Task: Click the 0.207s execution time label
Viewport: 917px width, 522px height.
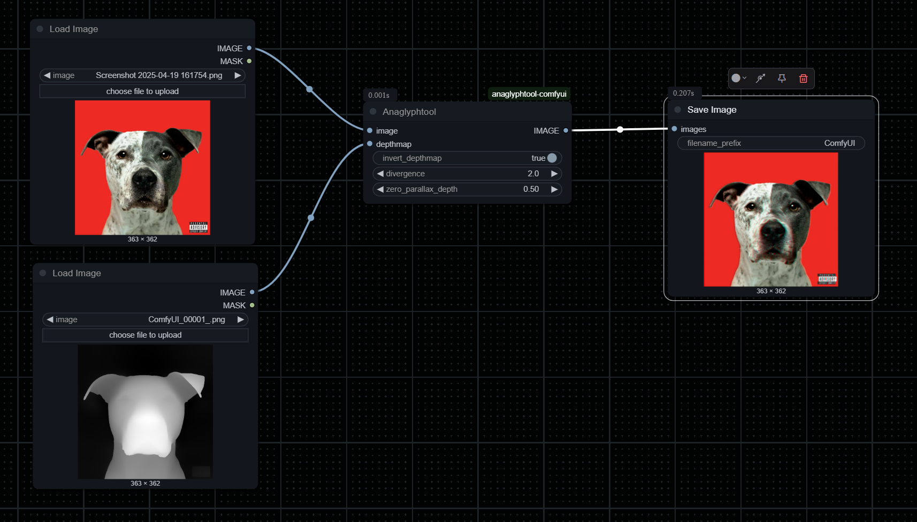Action: [684, 93]
